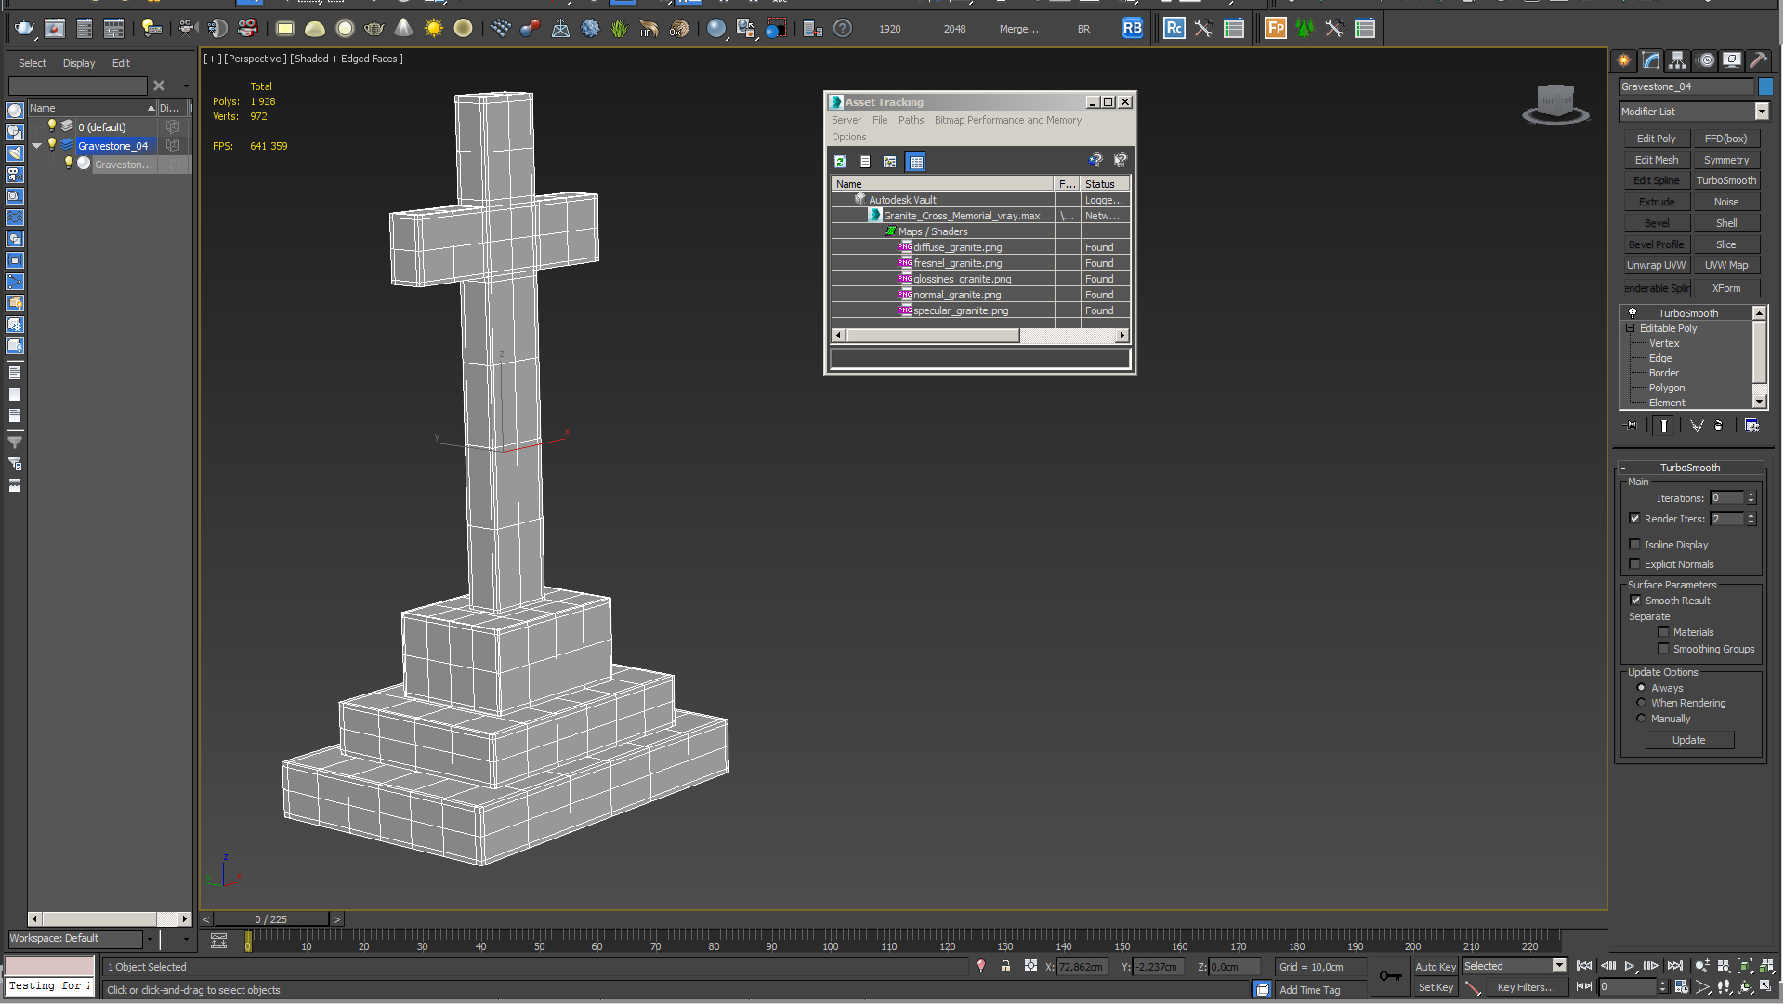Select the Edit Poly modifier icon
Viewport: 1784px width, 1004px height.
(1656, 139)
